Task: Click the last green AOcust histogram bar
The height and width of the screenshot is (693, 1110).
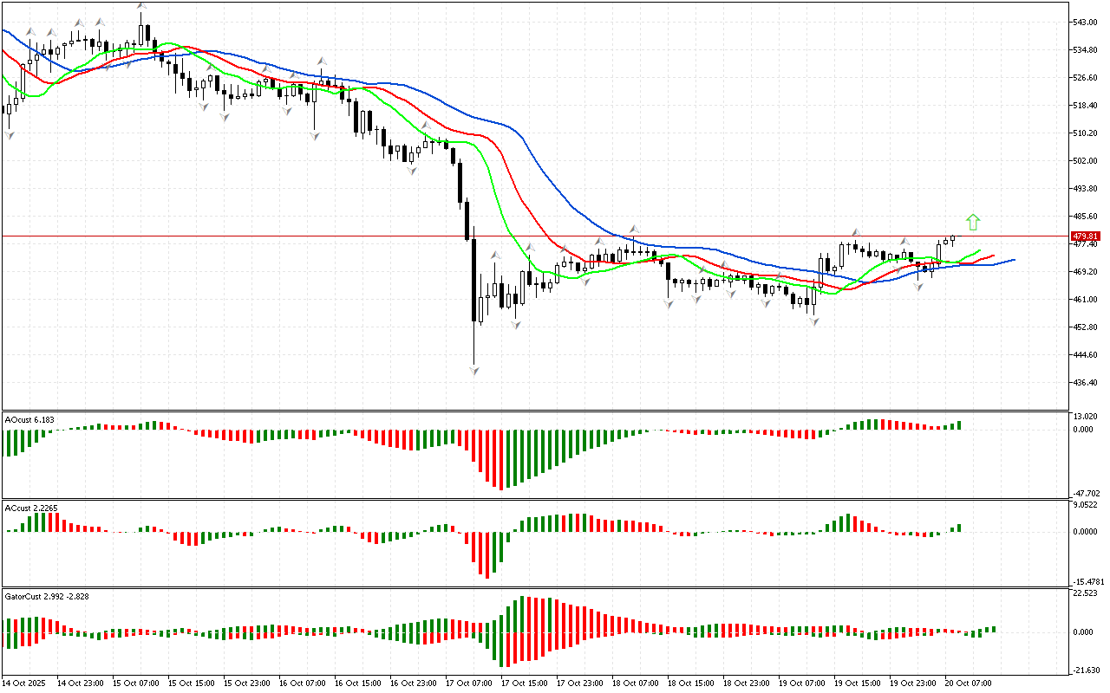Action: coord(959,425)
